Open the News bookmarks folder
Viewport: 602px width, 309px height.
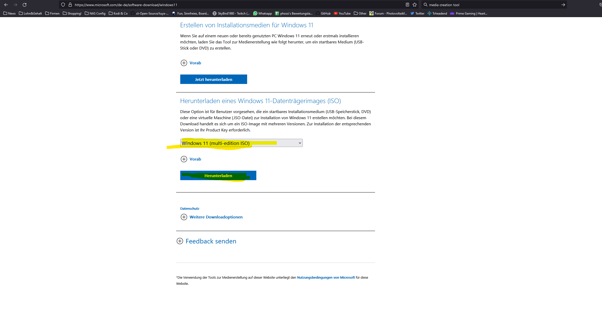click(9, 13)
